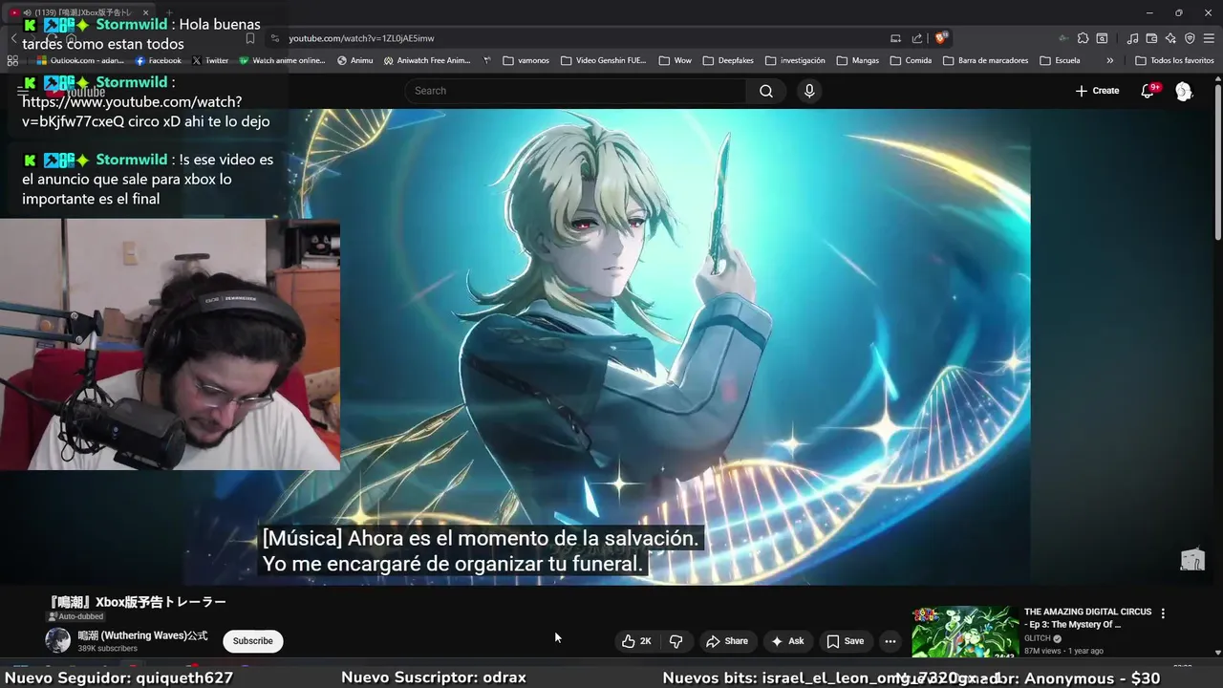This screenshot has width=1223, height=688.
Task: Like the video with thumbs up
Action: (635, 641)
